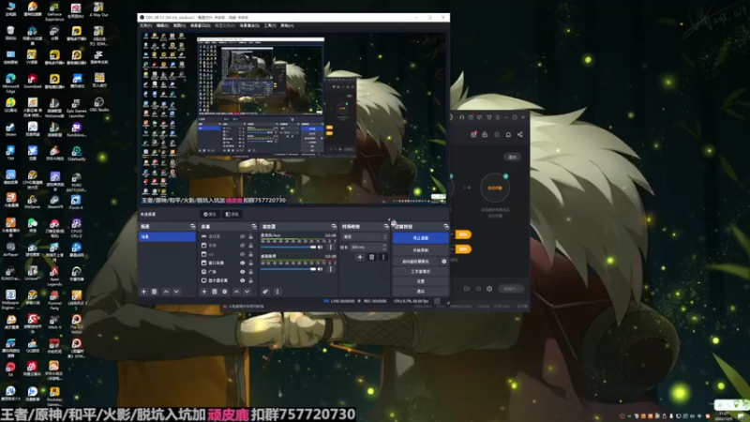Toggle the lock on the 广告 source
This screenshot has width=750, height=422.
[250, 271]
